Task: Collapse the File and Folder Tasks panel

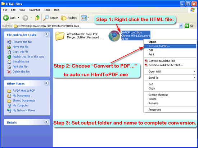Action: [x=46, y=34]
